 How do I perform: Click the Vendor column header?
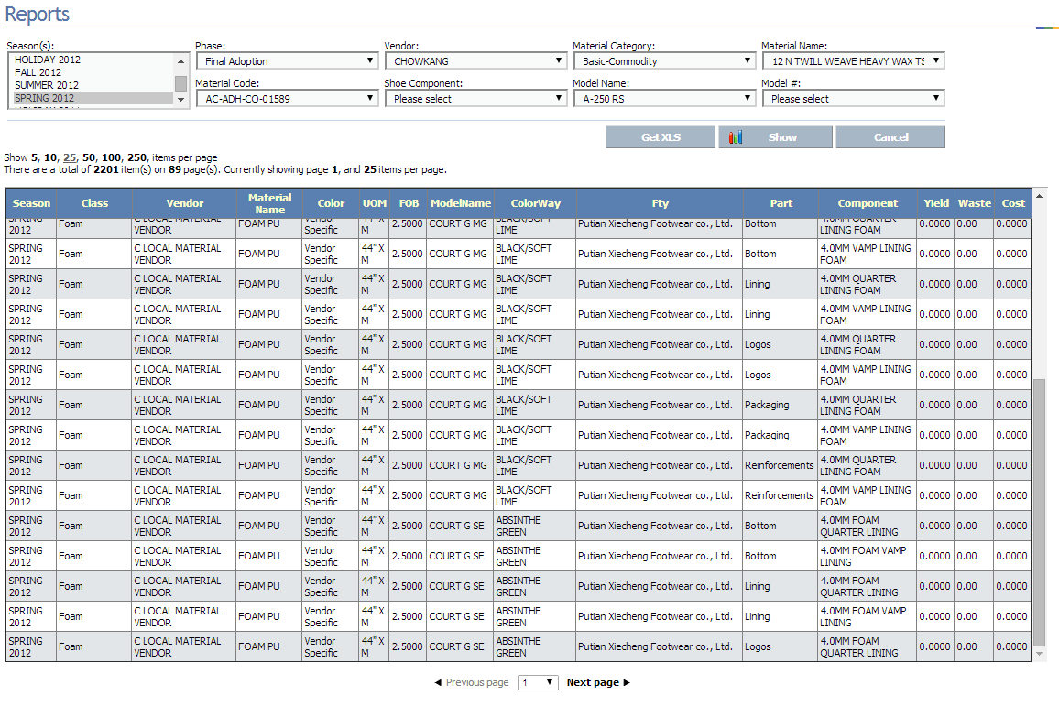tap(184, 203)
